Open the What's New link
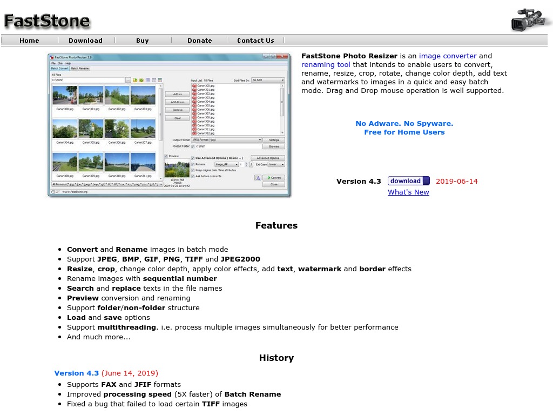Screen dimensions: 553x415 [x=408, y=192]
